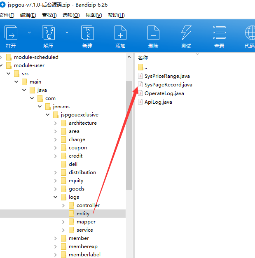Click the parent folder (..) entry
Screen dimensions: 255x258
tap(143, 67)
